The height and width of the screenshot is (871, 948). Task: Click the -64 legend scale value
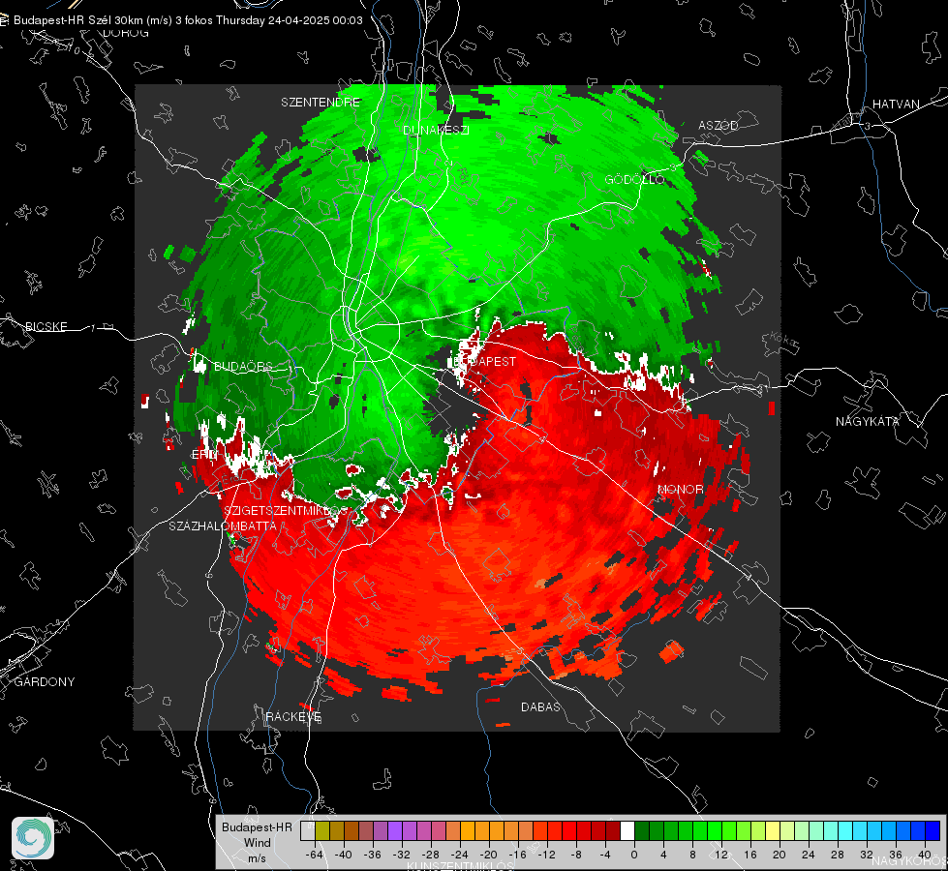click(x=315, y=855)
